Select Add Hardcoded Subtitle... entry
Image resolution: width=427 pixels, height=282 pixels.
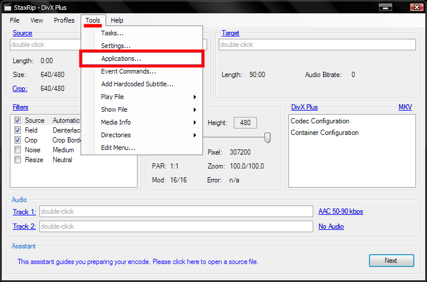[x=142, y=84]
